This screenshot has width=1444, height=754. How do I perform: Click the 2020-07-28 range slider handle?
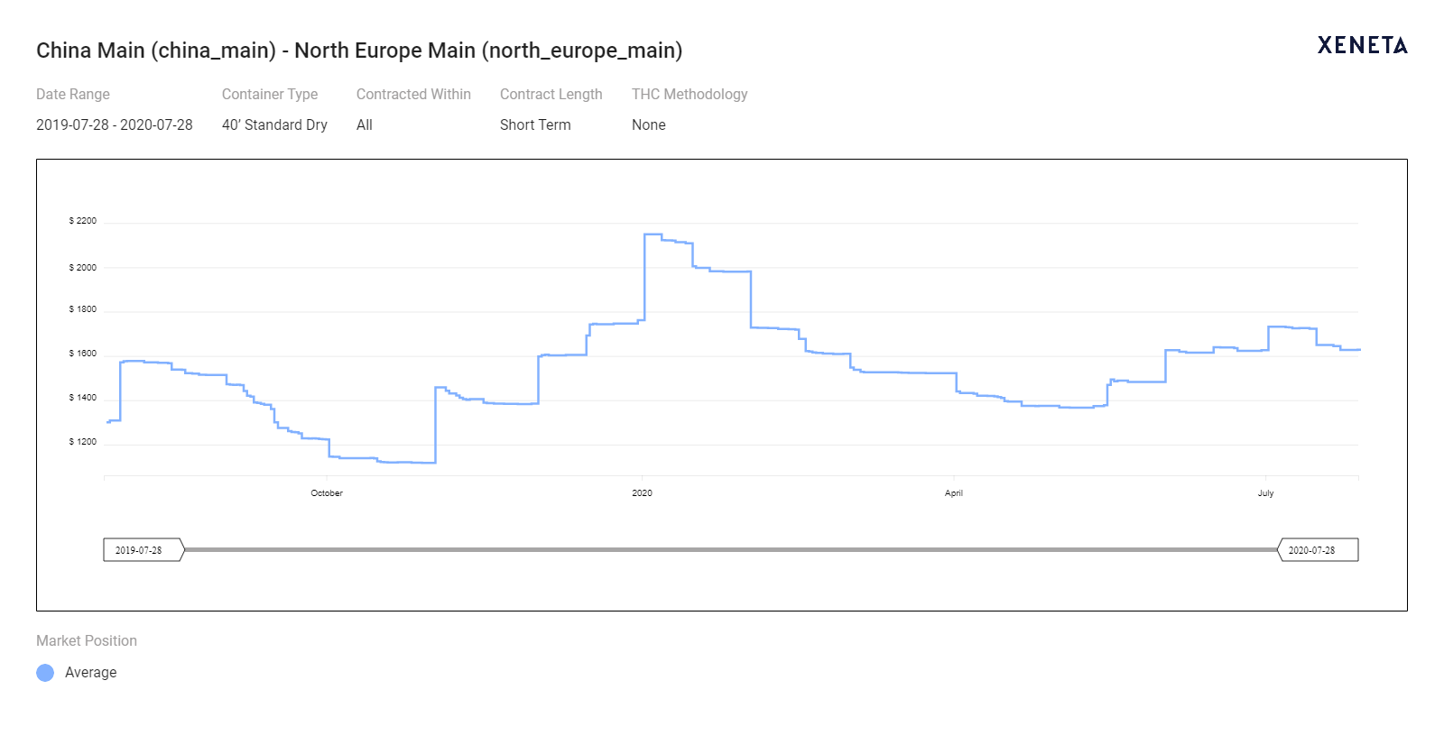1318,550
